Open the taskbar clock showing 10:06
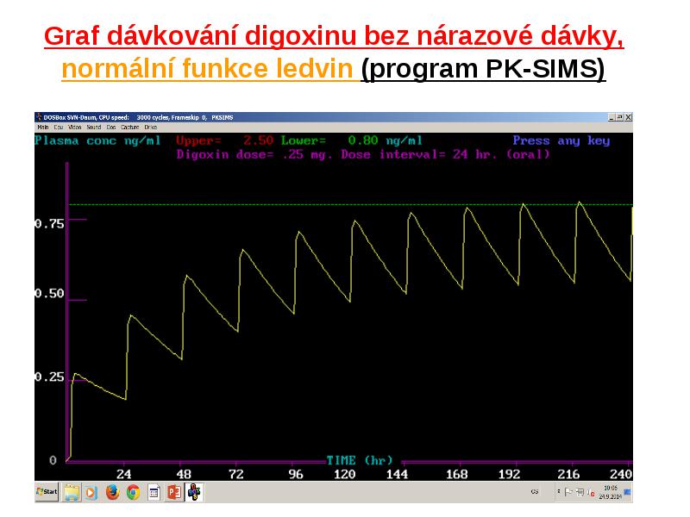690x517 pixels. [x=611, y=492]
